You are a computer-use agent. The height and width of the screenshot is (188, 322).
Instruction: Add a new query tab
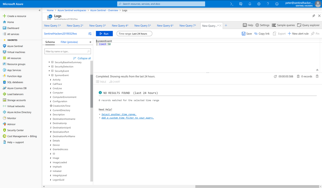[226, 25]
